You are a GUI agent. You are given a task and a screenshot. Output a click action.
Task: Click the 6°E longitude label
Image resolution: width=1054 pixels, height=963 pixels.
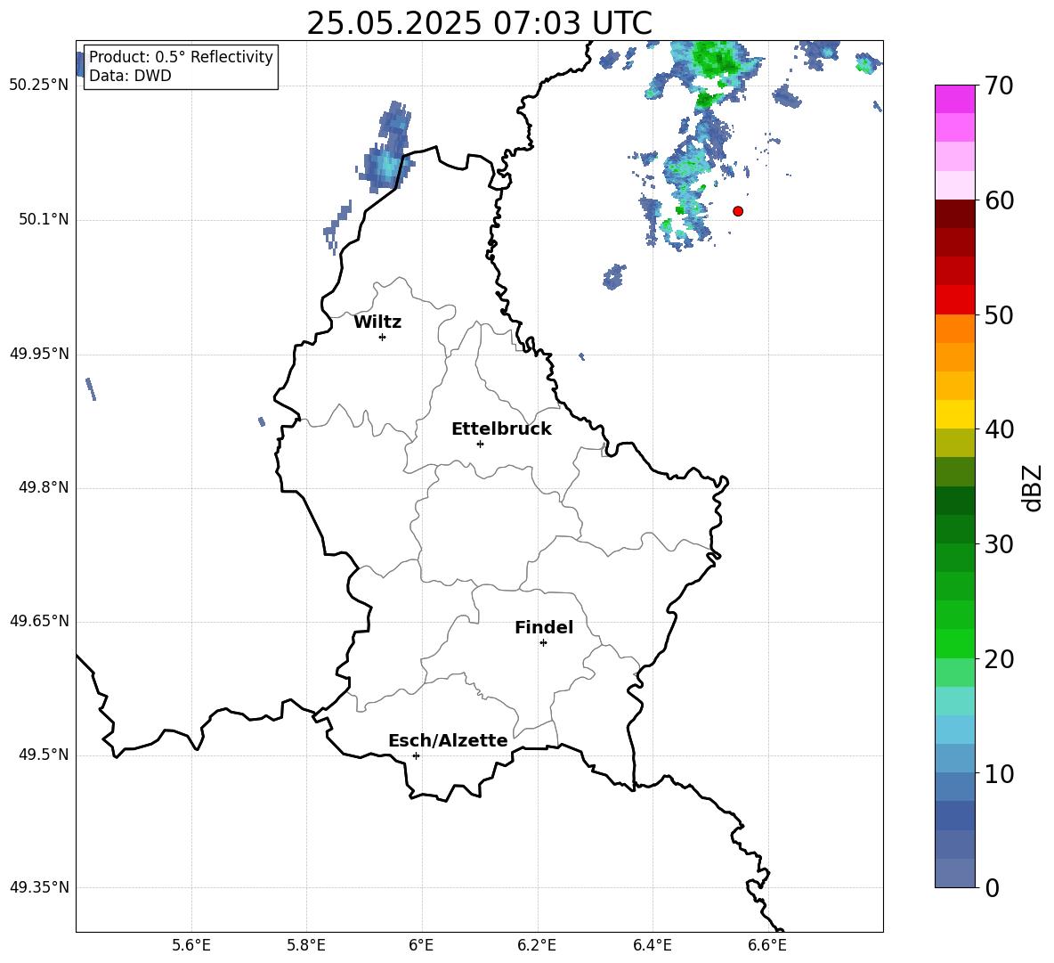421,945
